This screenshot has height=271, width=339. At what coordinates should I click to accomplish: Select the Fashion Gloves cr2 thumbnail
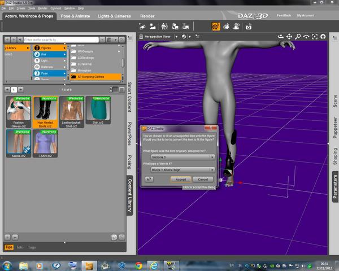19,112
